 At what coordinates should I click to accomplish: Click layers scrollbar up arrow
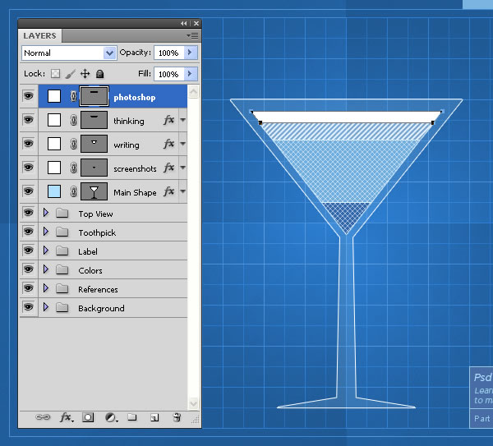193,92
